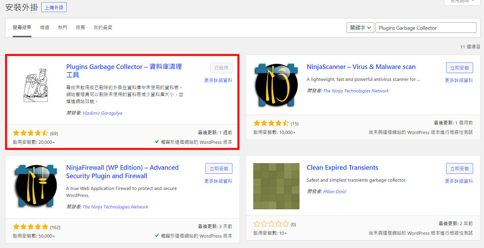Click the 最後更新: 2 年前 text
484x248 pixels.
click(455, 223)
